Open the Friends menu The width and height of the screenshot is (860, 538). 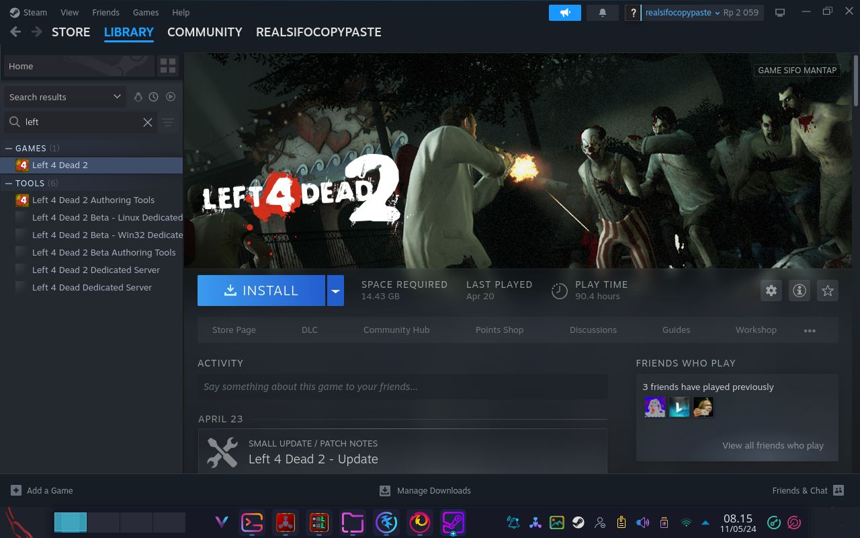coord(105,12)
